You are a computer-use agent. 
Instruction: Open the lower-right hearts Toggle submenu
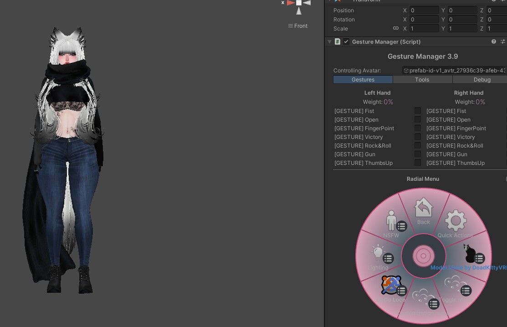pos(456,283)
